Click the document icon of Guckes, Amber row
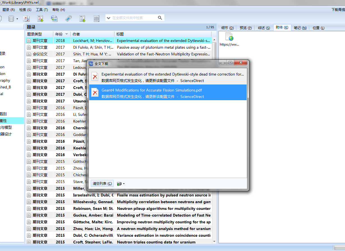This screenshot has width=345, height=251. (29, 215)
